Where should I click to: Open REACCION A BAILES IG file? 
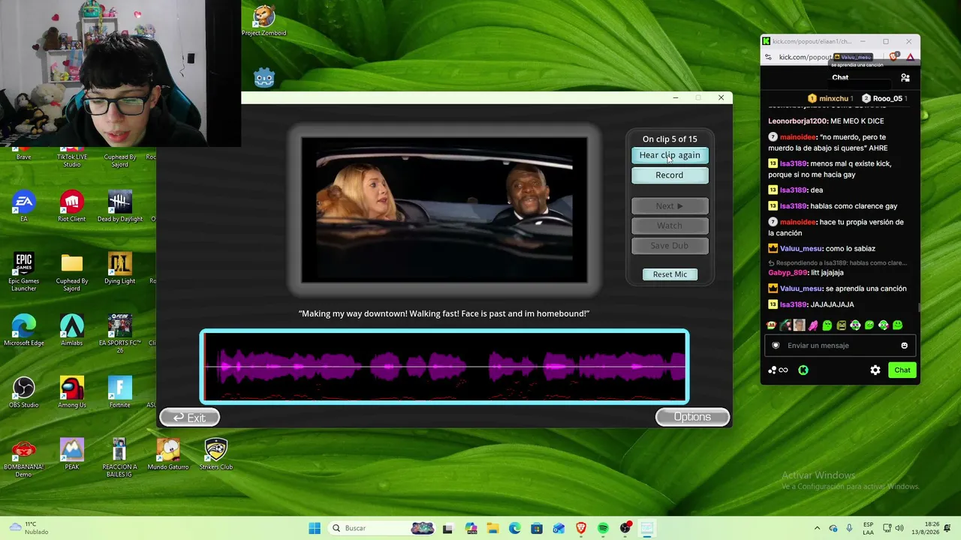(119, 457)
